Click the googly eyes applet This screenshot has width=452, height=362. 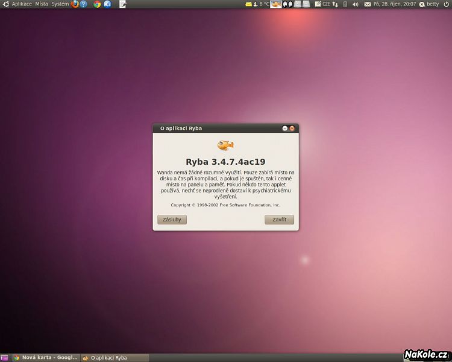pos(287,4)
